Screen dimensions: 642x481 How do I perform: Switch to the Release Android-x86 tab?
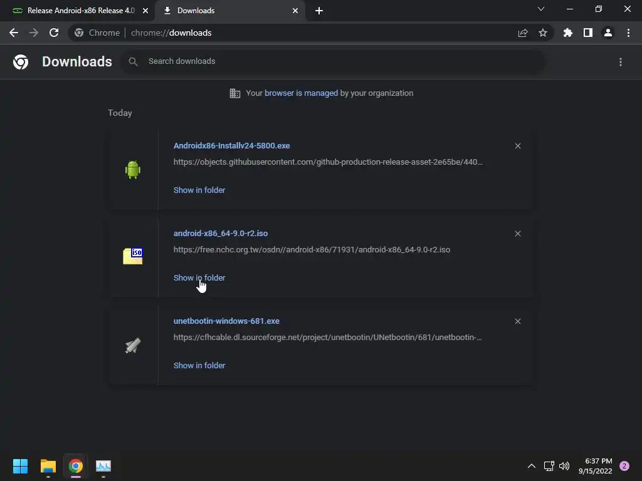click(78, 11)
